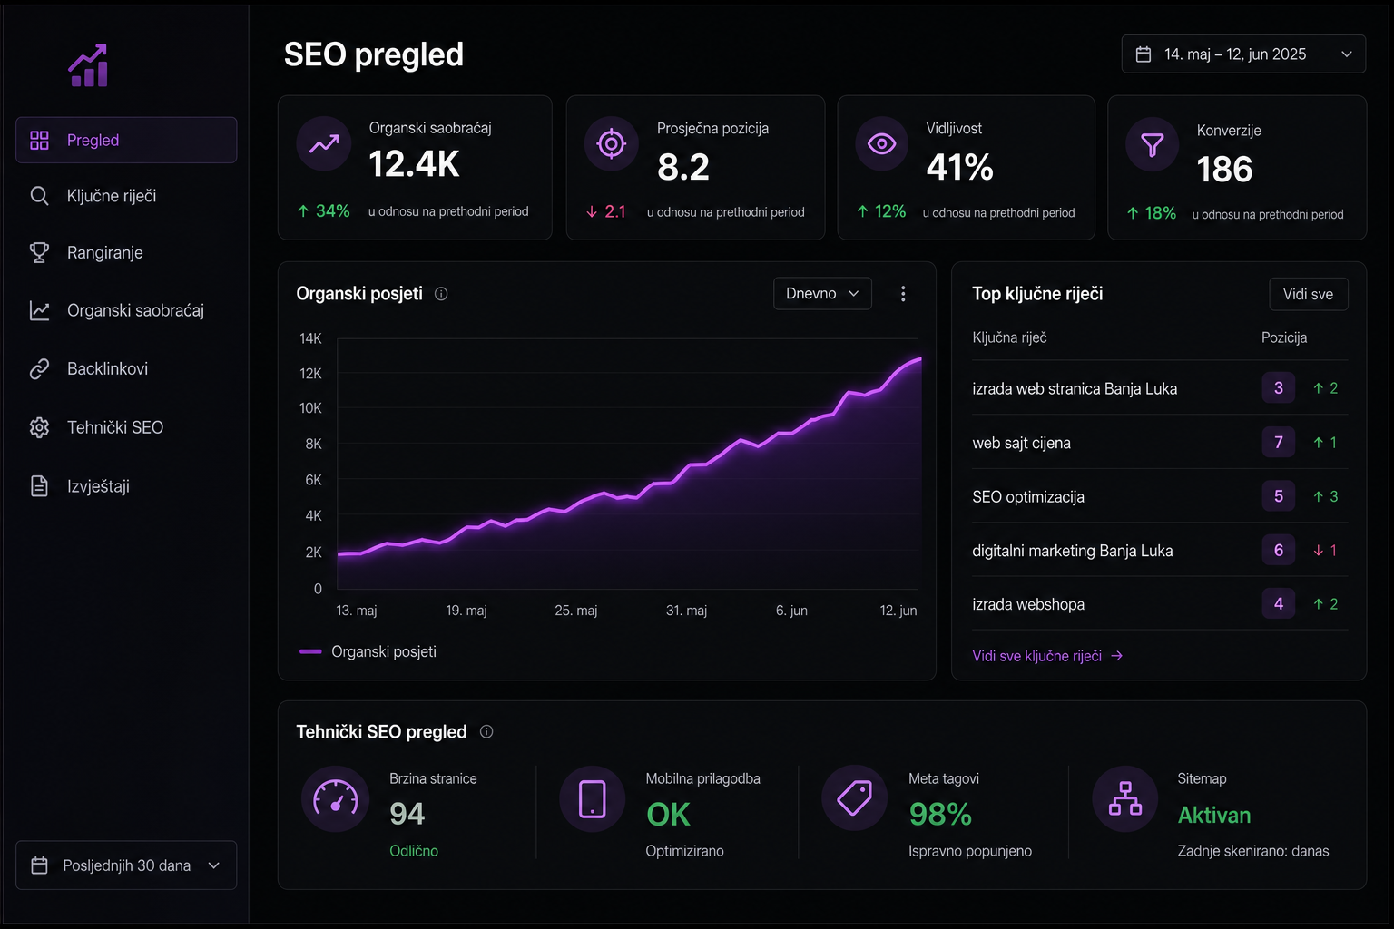1394x929 pixels.
Task: Click the purple chart logo icon
Action: point(88,65)
